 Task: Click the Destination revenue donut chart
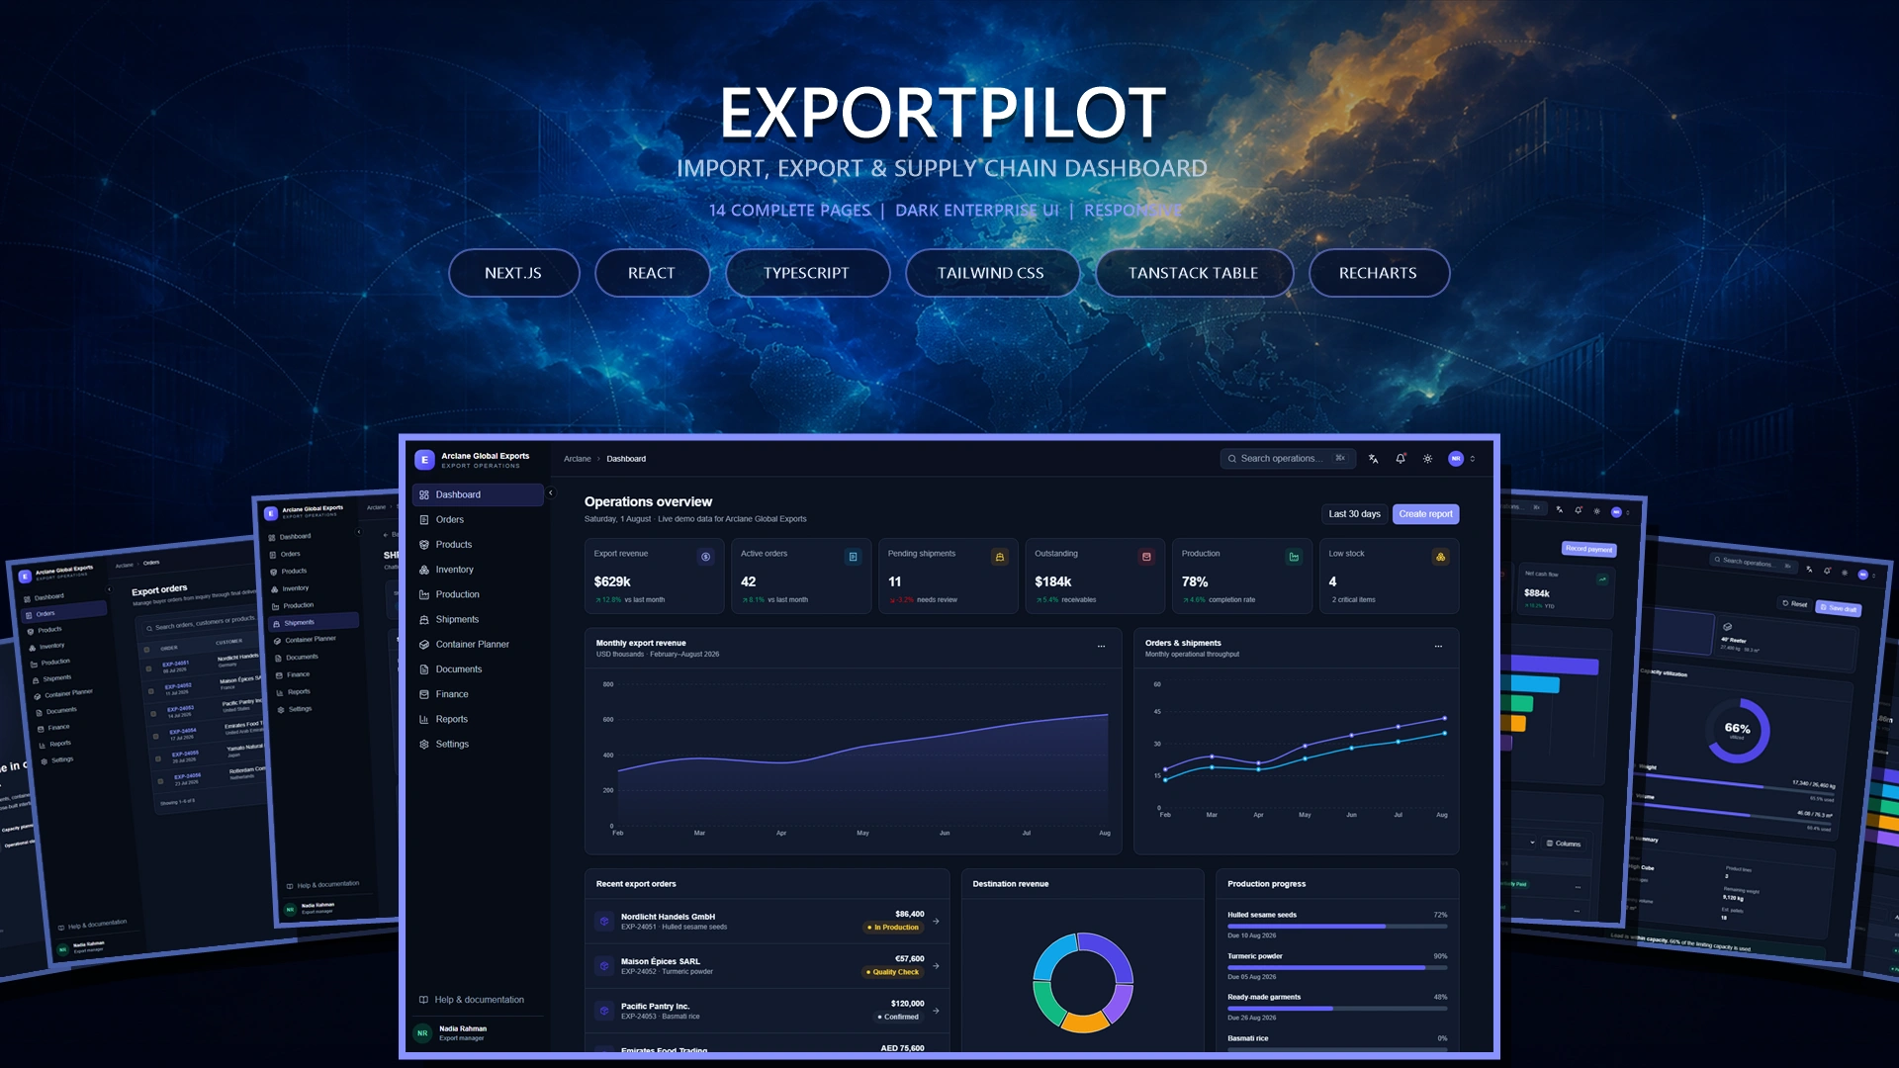pyautogui.click(x=1083, y=982)
